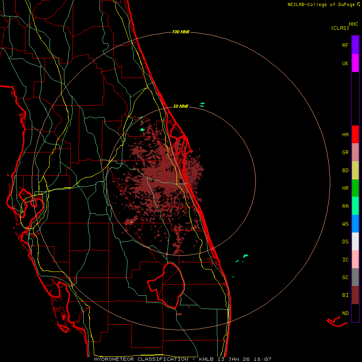
Task: Click the "13 JAN 26" date text
Action: click(x=234, y=359)
